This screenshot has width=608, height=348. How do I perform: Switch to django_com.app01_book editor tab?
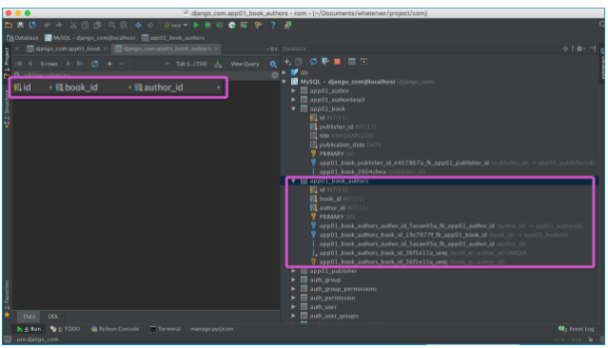pyautogui.click(x=68, y=48)
